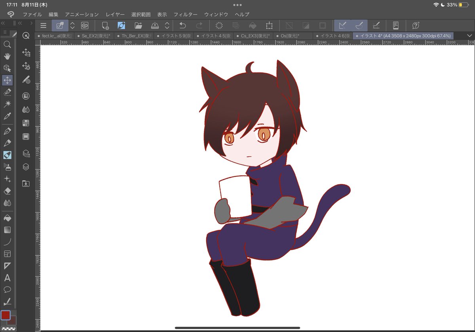Open the film strip animation palette icon
This screenshot has height=332, width=475.
[x=26, y=137]
